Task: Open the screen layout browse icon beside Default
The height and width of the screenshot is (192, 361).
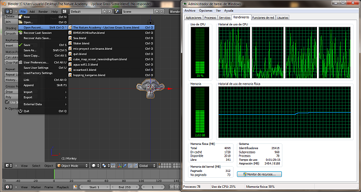Action: click(x=66, y=12)
